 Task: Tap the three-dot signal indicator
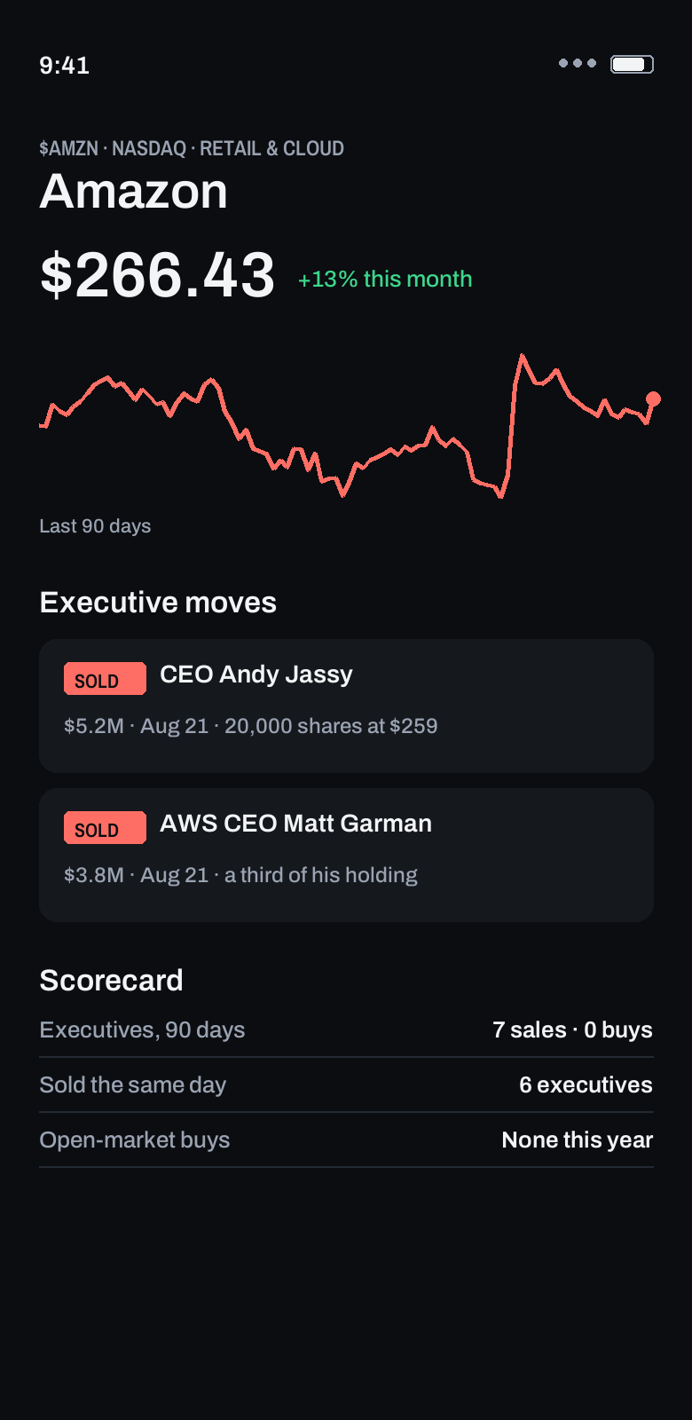[578, 63]
